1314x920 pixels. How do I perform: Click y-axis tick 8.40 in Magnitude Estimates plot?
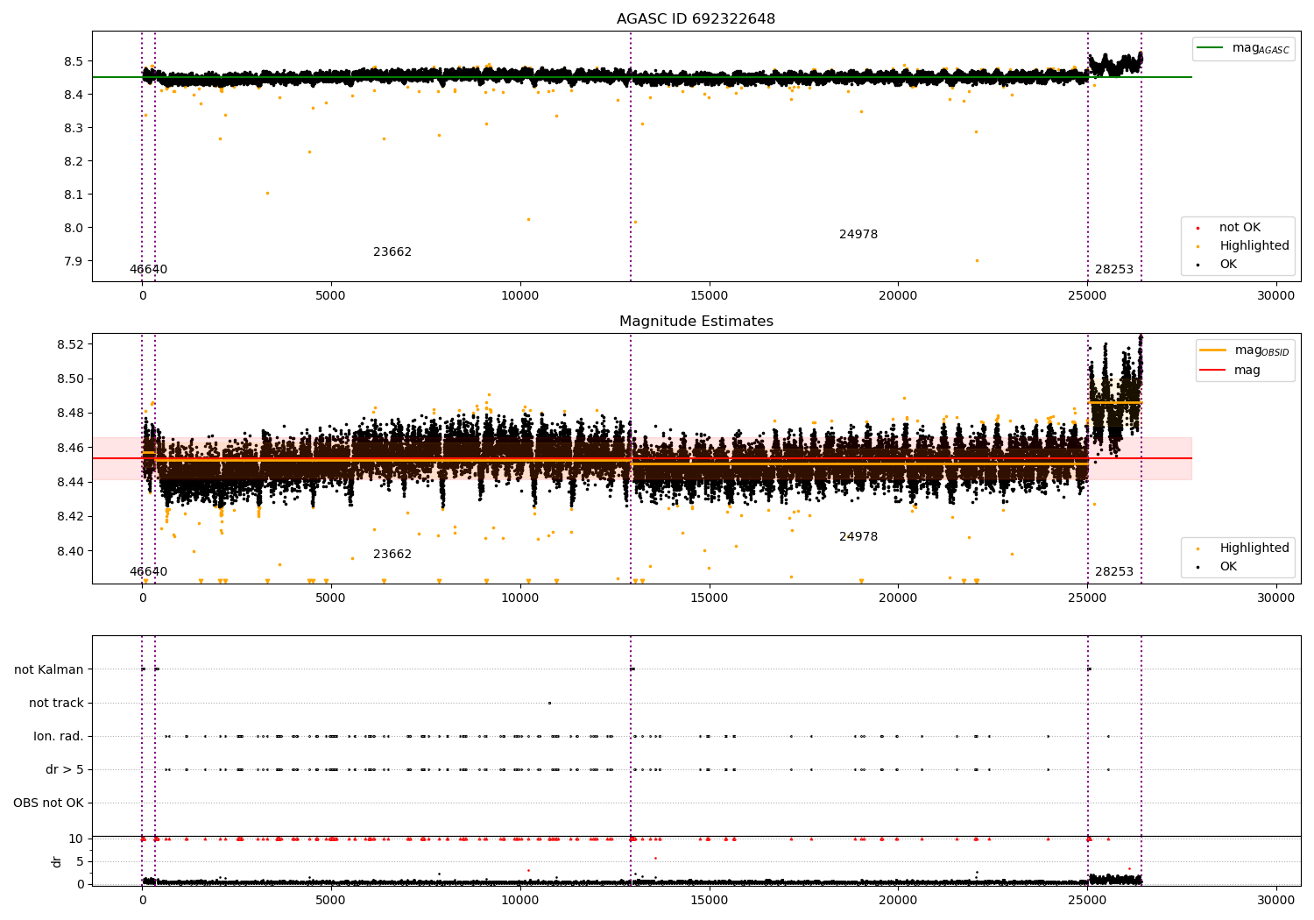70,552
